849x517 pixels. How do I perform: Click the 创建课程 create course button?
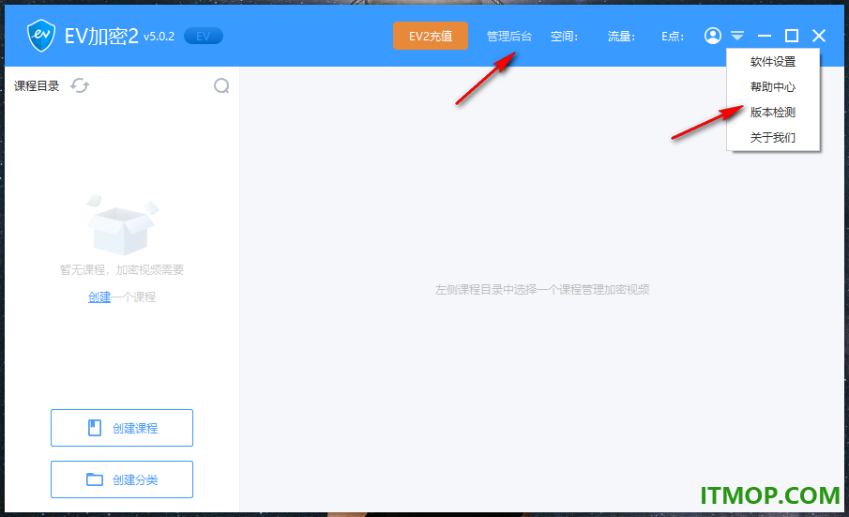click(122, 428)
